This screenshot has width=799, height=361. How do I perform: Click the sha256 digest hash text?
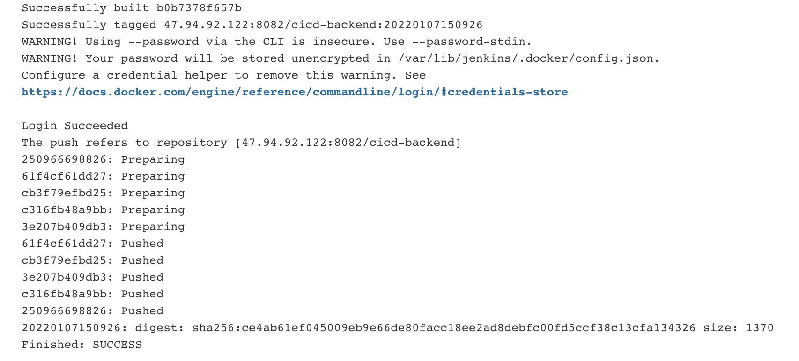444,328
